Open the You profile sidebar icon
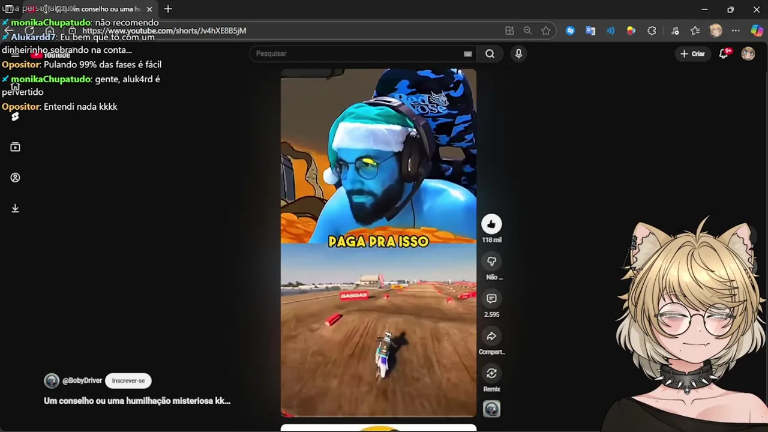768x432 pixels. pos(15,178)
